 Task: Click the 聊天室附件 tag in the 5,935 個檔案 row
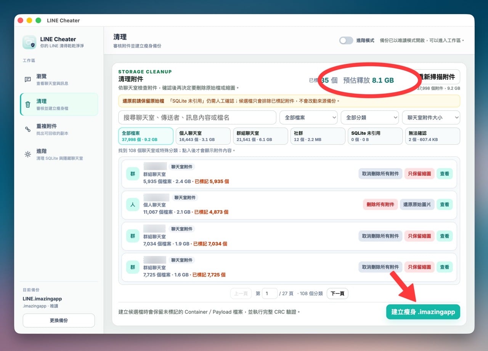click(182, 167)
